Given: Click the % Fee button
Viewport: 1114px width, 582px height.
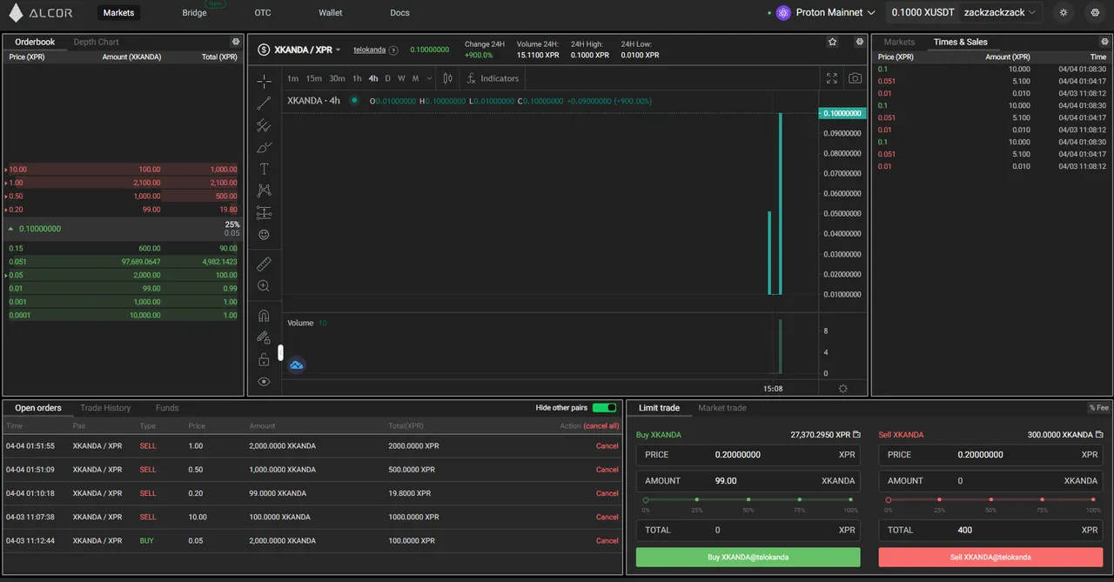Looking at the screenshot, I should pos(1099,408).
